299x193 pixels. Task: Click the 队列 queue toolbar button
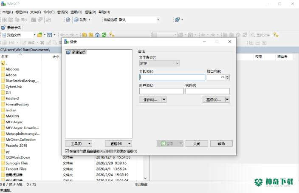click(80, 20)
